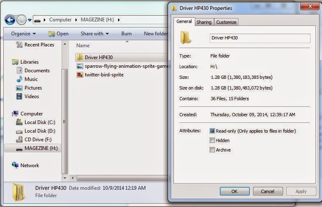322x207 pixels.
Task: Click the Open toolbar button
Action: 58,34
